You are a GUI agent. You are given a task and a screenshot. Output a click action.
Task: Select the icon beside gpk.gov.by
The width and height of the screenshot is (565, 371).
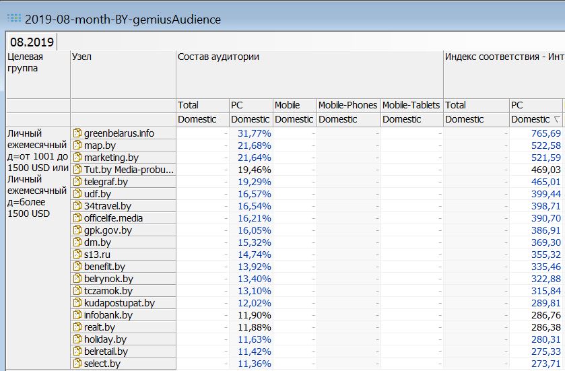tap(77, 230)
